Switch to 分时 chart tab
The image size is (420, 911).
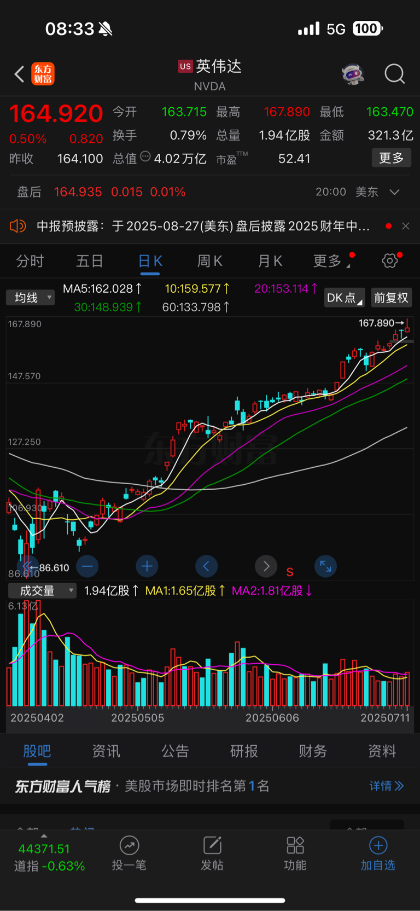[x=30, y=261]
